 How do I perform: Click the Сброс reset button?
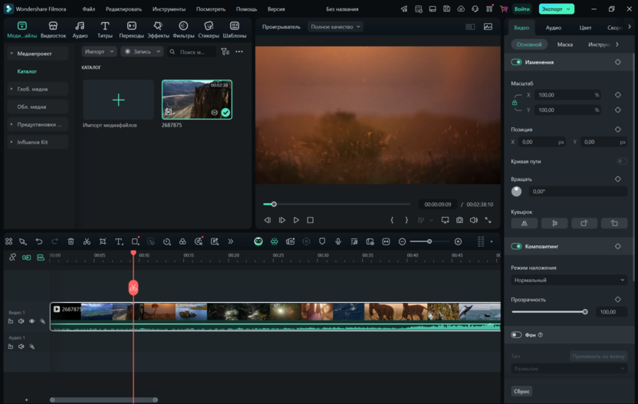coord(522,391)
